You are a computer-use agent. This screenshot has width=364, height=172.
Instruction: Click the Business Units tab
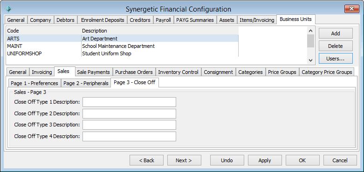pyautogui.click(x=296, y=19)
